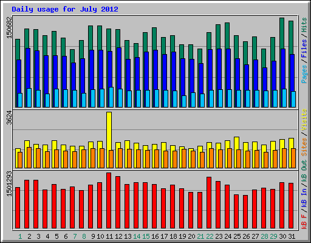Click the 'Visits' legend label
Screen dimensions: 311x243
304,120
